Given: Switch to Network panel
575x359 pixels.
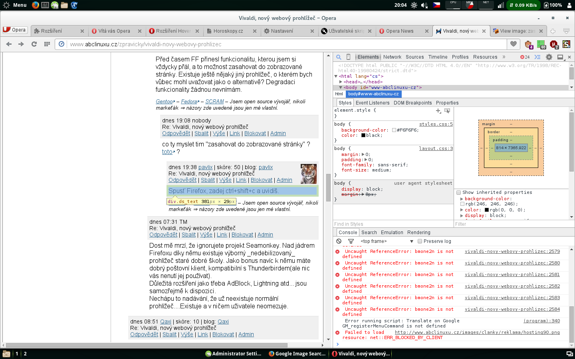Looking at the screenshot, I should tap(392, 57).
